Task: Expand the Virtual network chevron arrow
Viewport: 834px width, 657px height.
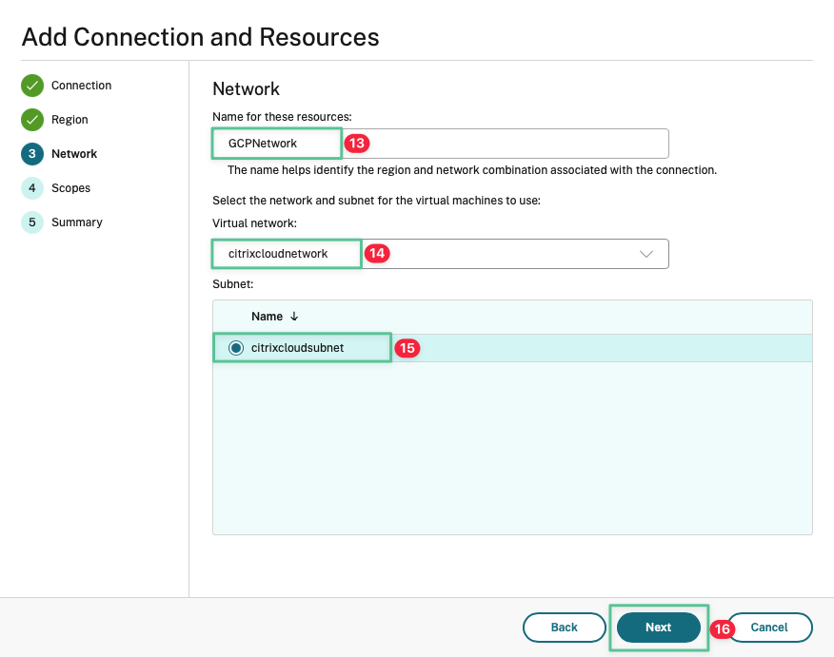Action: click(646, 254)
